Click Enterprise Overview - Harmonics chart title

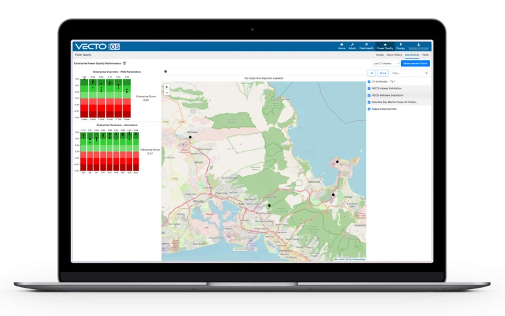[117, 125]
